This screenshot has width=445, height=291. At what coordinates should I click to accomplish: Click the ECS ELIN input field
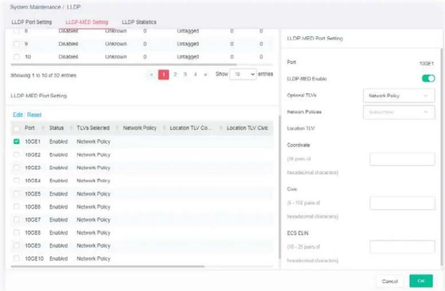[x=402, y=247]
